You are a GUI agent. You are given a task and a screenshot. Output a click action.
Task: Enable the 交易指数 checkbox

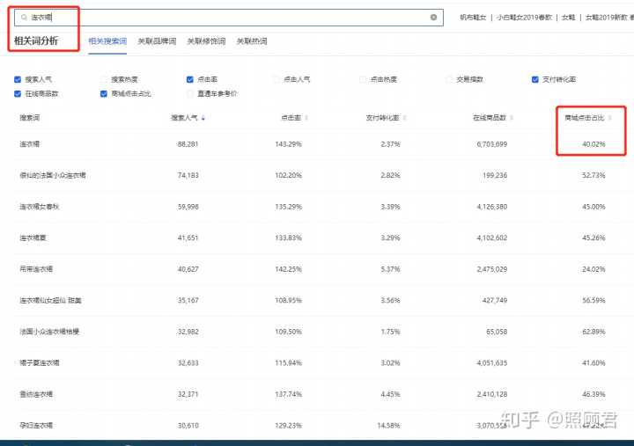point(448,79)
